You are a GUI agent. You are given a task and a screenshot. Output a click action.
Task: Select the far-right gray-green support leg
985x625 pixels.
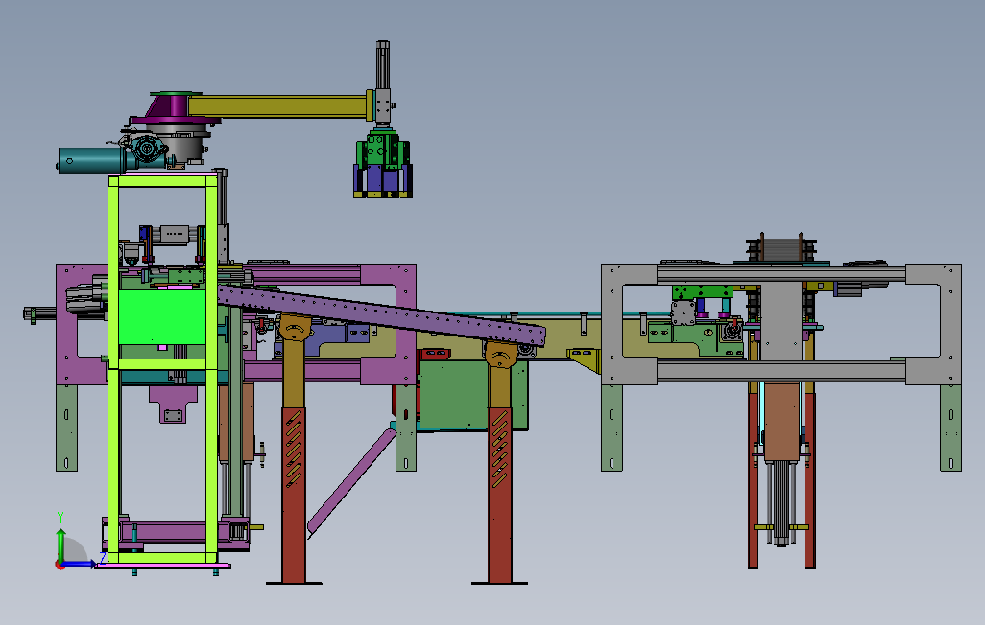pos(950,428)
